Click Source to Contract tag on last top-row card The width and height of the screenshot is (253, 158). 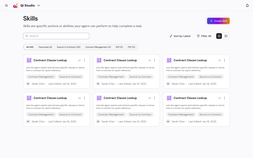click(x=210, y=77)
